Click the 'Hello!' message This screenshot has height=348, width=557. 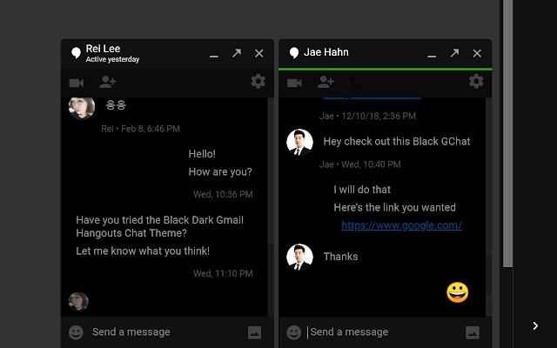202,154
